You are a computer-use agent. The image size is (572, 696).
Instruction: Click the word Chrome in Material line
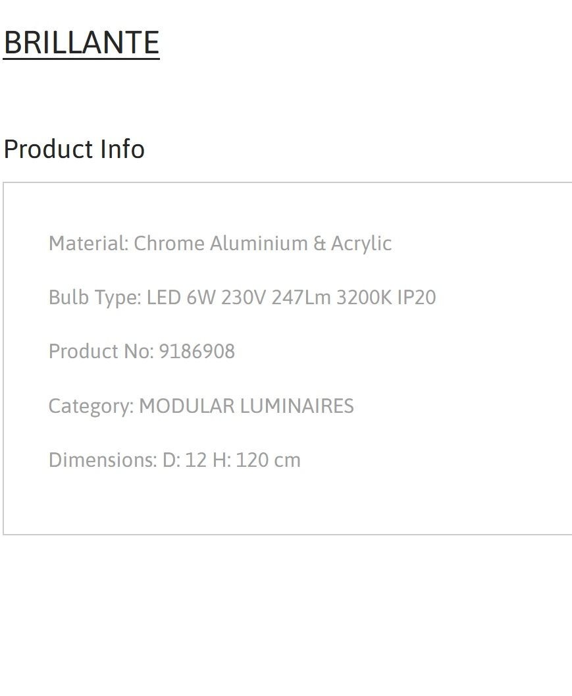(169, 243)
